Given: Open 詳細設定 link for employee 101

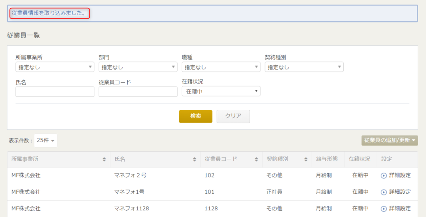Looking at the screenshot, I should click(400, 192).
